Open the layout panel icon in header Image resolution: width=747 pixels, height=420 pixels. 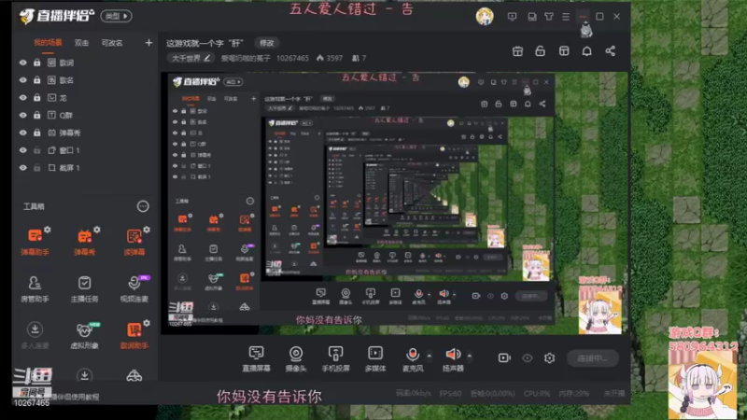coord(564,51)
